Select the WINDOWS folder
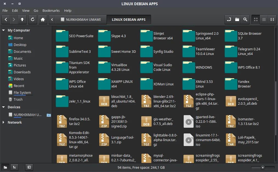This screenshot has height=172, width=278. click(x=197, y=67)
